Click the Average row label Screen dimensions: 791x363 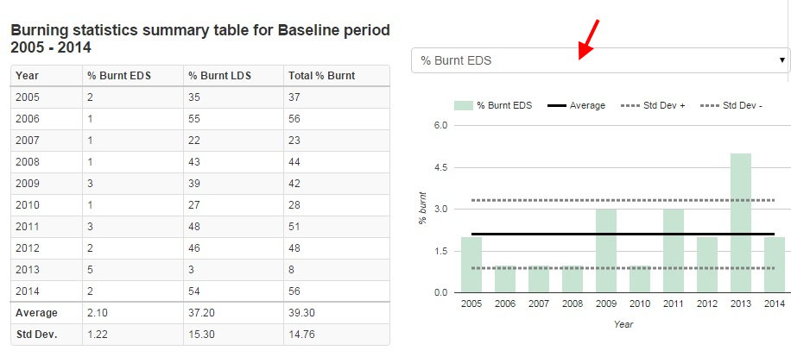point(36,313)
